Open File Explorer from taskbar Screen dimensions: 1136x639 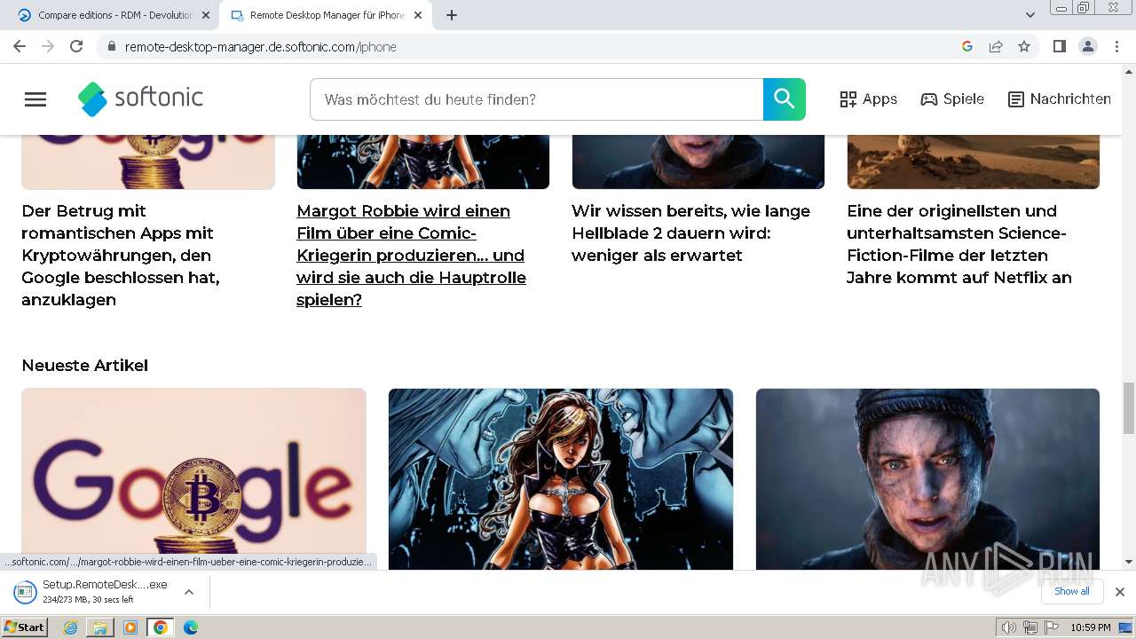click(x=100, y=627)
